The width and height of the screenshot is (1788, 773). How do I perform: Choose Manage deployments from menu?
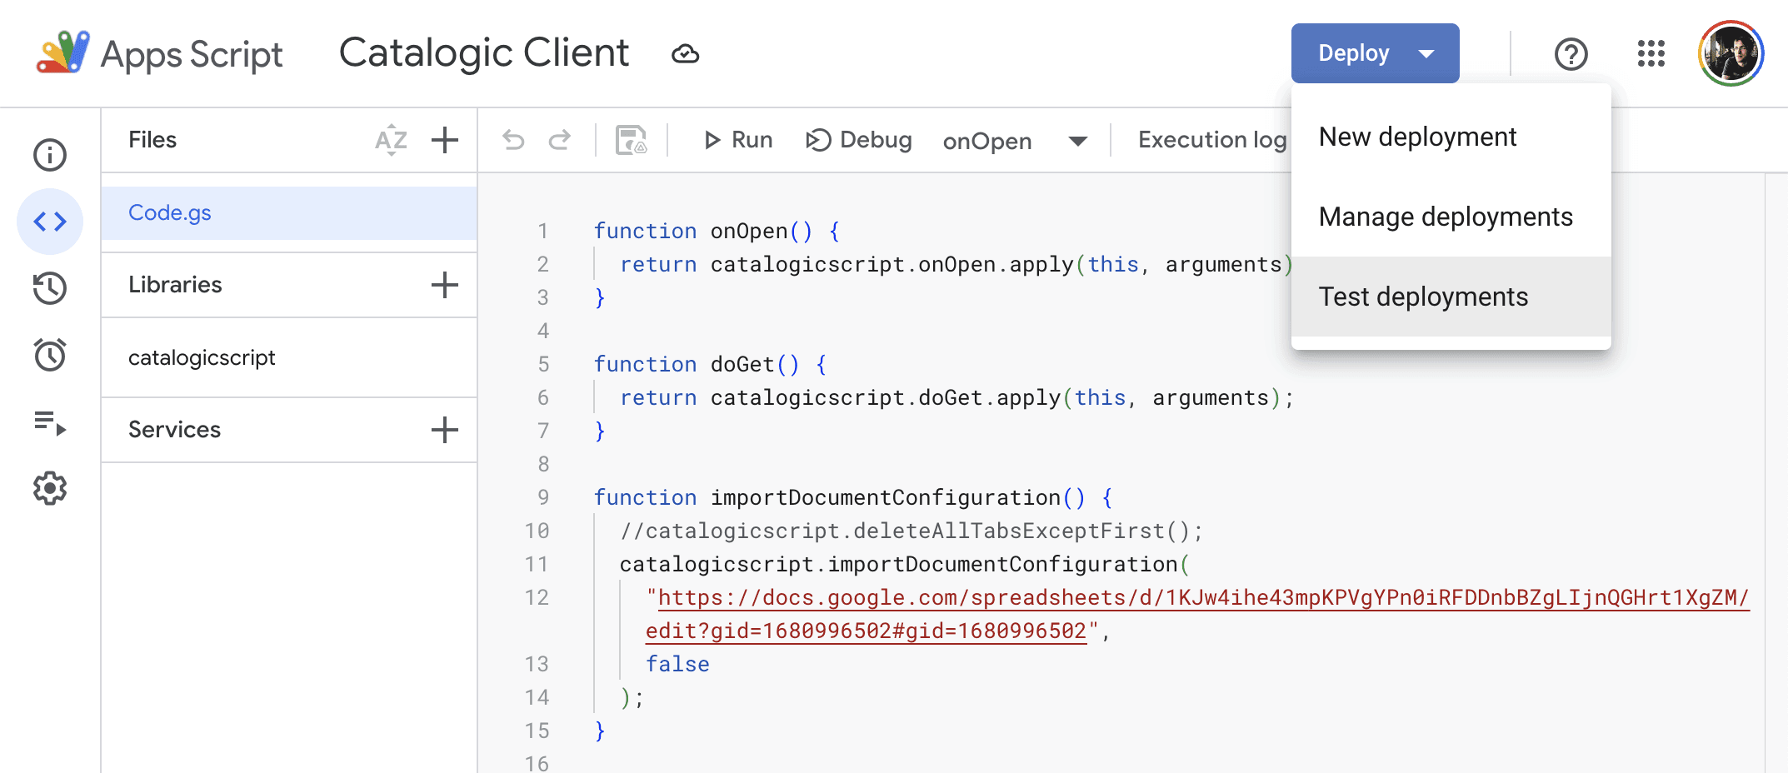pos(1451,217)
